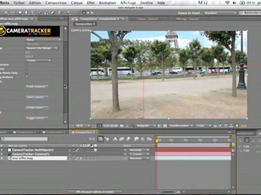This screenshot has width=261, height=195.
Task: Select the Text tool in the toolbar
Action: pos(33,13)
